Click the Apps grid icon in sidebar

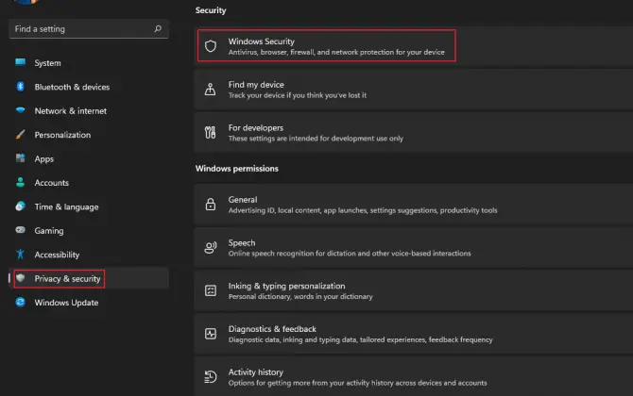click(x=20, y=157)
